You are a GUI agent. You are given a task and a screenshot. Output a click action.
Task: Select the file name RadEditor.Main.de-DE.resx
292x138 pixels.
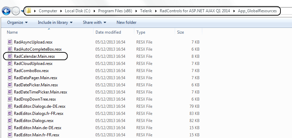38,128
